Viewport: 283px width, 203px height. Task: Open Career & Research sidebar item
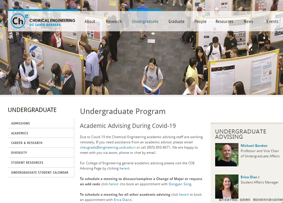[27, 143]
